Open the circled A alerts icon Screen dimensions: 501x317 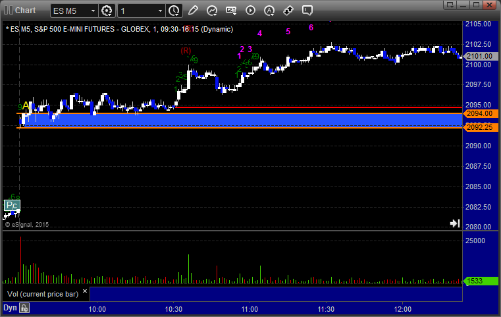269,11
